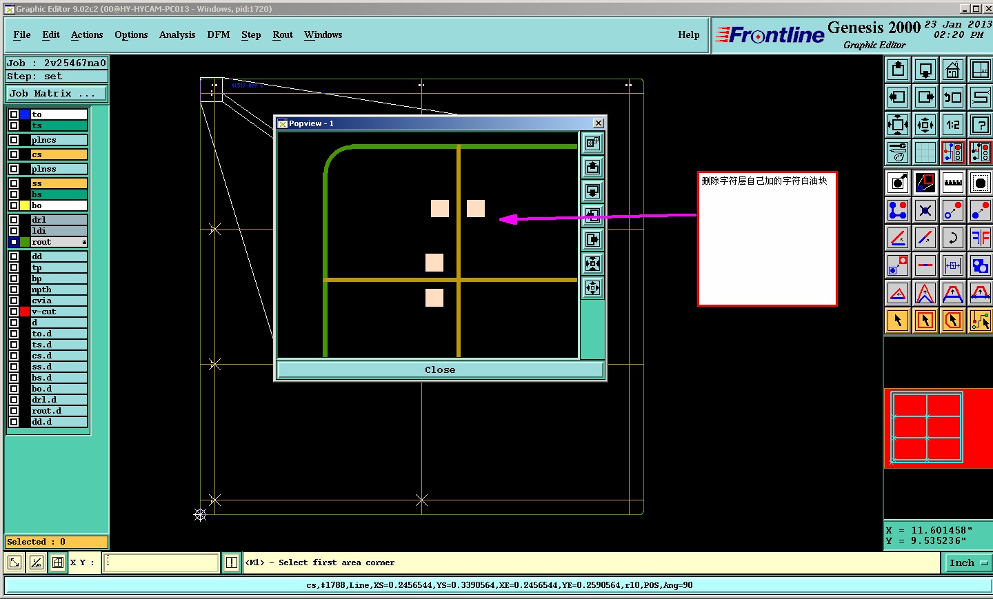Open the Actions menu
This screenshot has width=993, height=599.
87,34
